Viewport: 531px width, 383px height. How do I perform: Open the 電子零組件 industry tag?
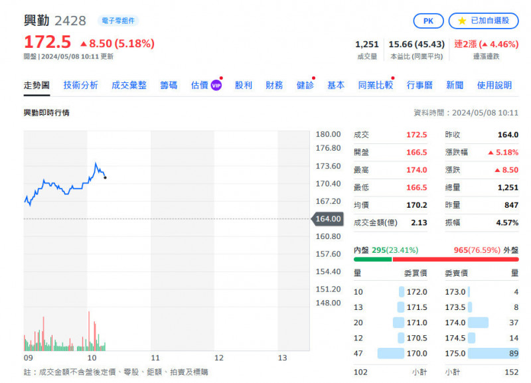click(x=118, y=21)
